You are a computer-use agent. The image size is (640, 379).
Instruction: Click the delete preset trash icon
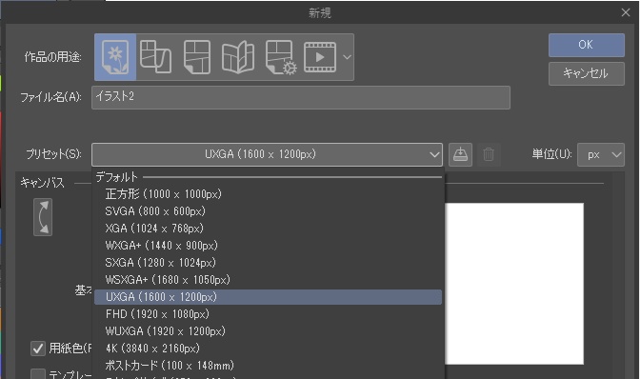pyautogui.click(x=489, y=154)
